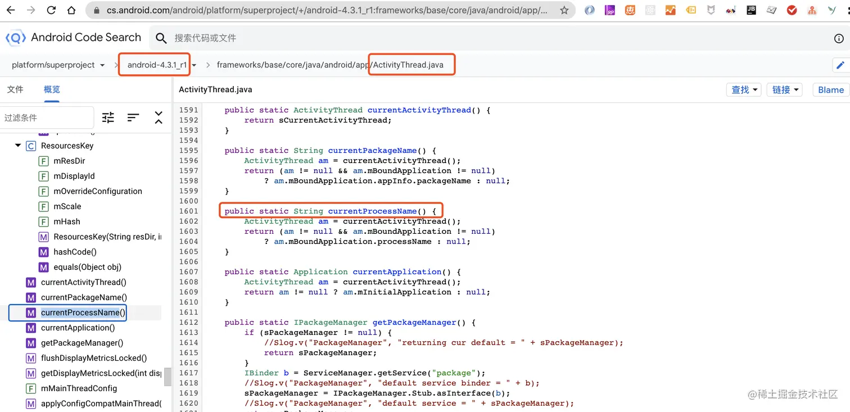Open the 查找 dropdown
850x412 pixels.
coord(744,90)
